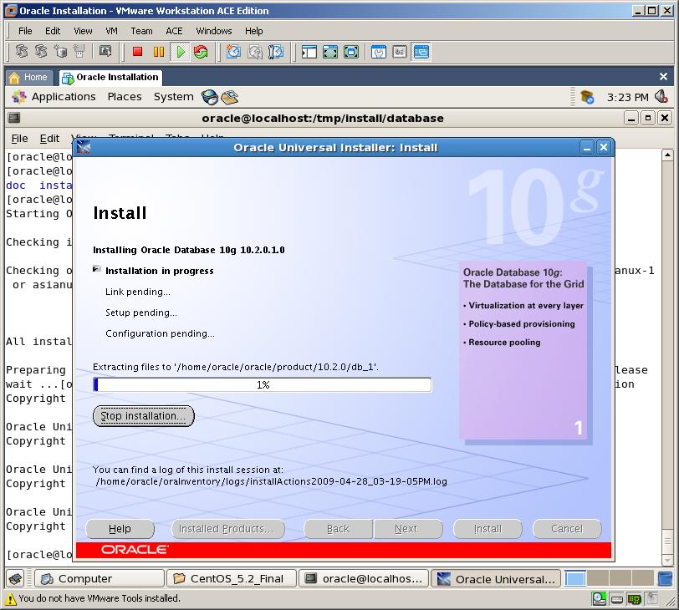Click the VMware Power Off stop button
Screen dimensions: 679x610
[137, 52]
